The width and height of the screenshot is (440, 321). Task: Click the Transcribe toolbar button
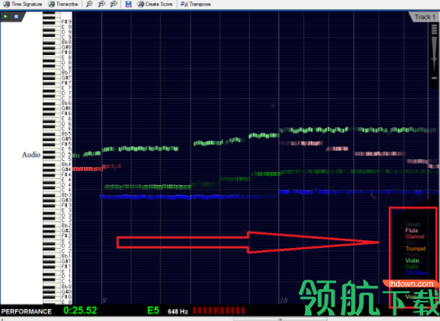(63, 4)
